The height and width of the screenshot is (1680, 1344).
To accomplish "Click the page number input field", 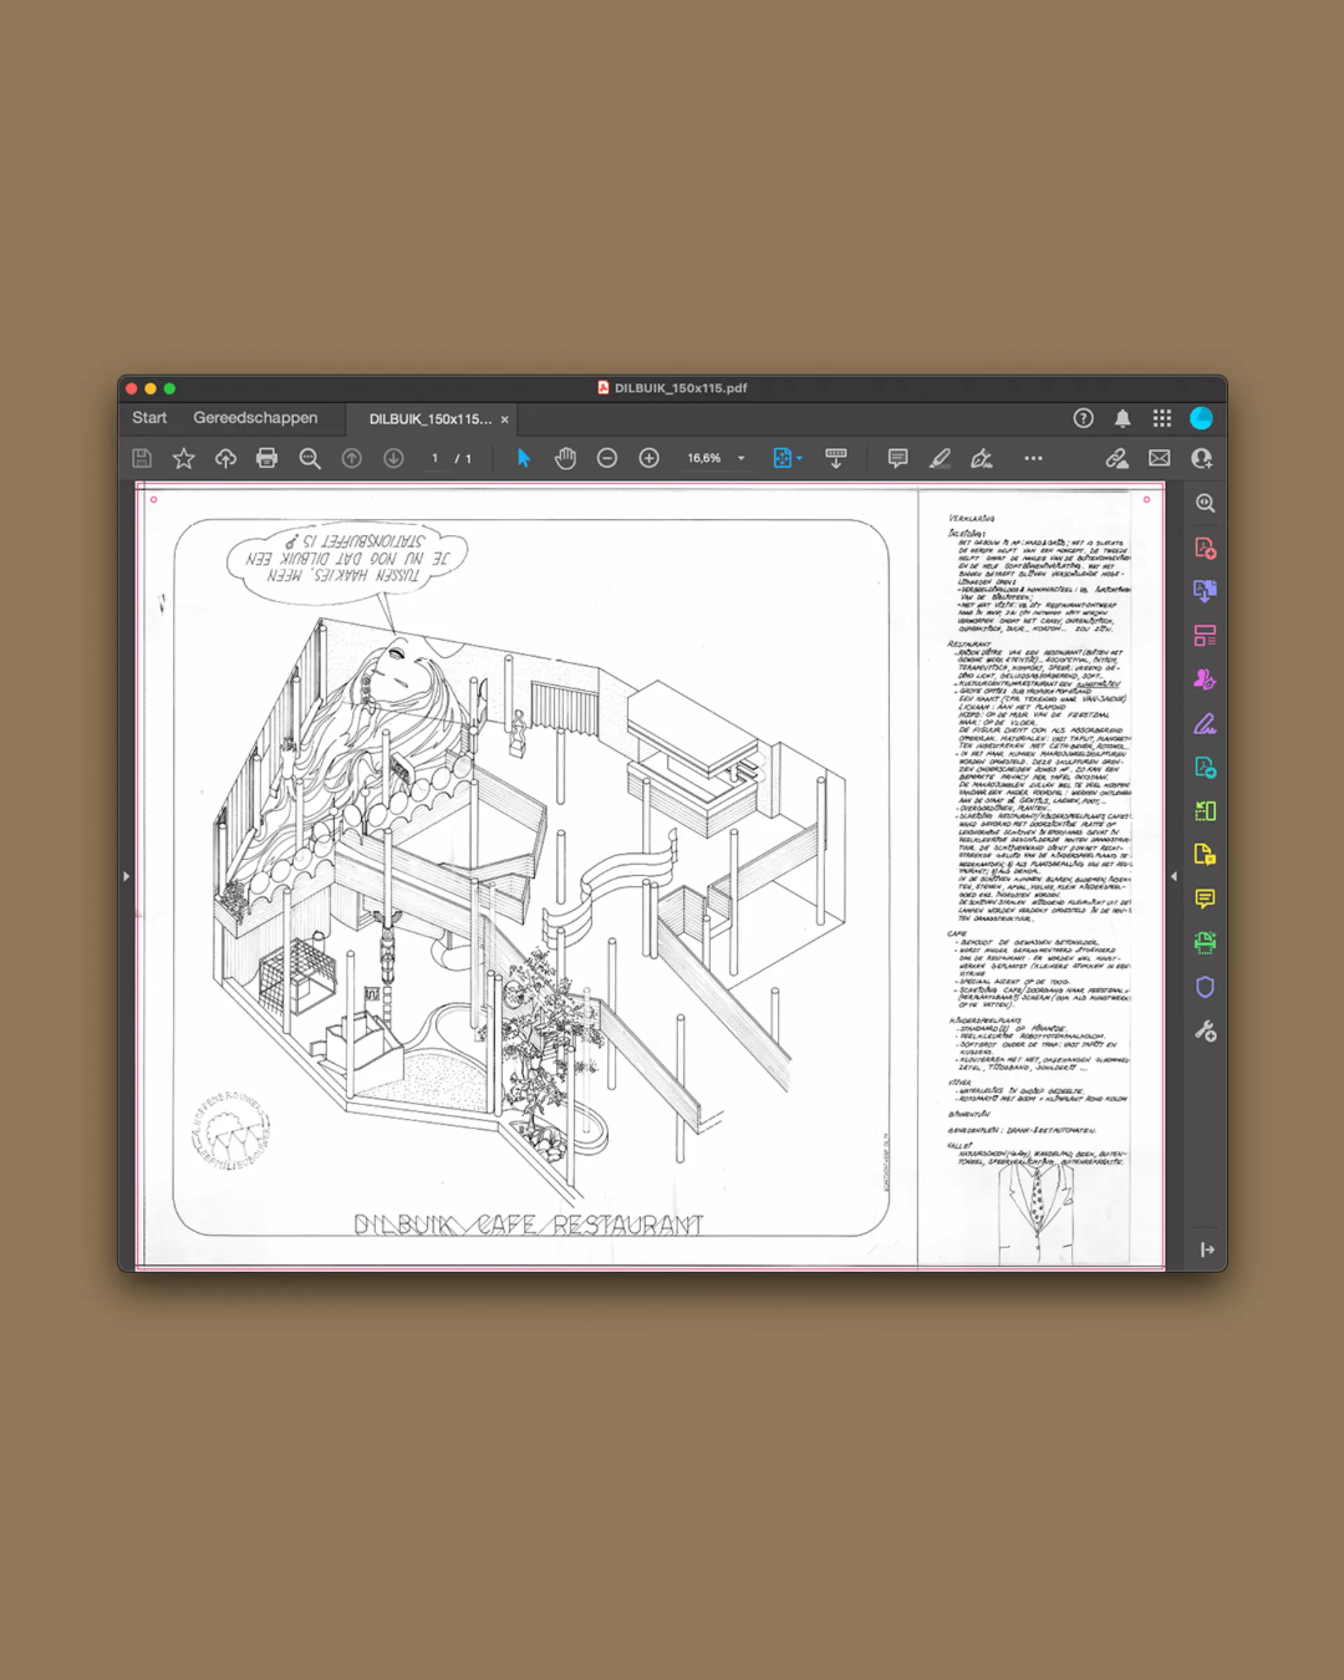I will pos(435,458).
